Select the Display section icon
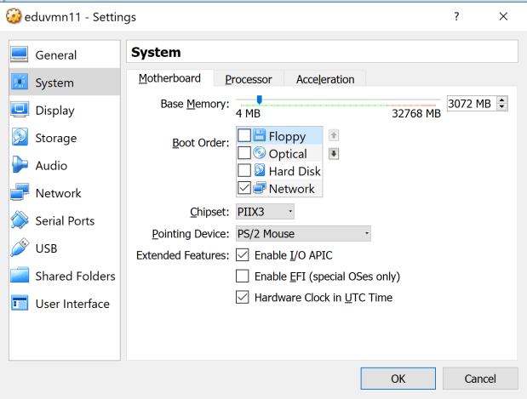The height and width of the screenshot is (399, 527). pos(20,111)
